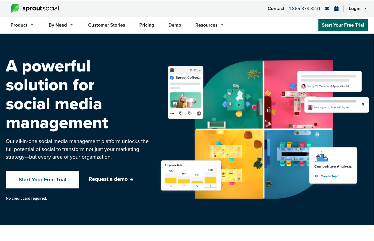Click the Request a demo link
The height and width of the screenshot is (241, 374).
coord(111,179)
